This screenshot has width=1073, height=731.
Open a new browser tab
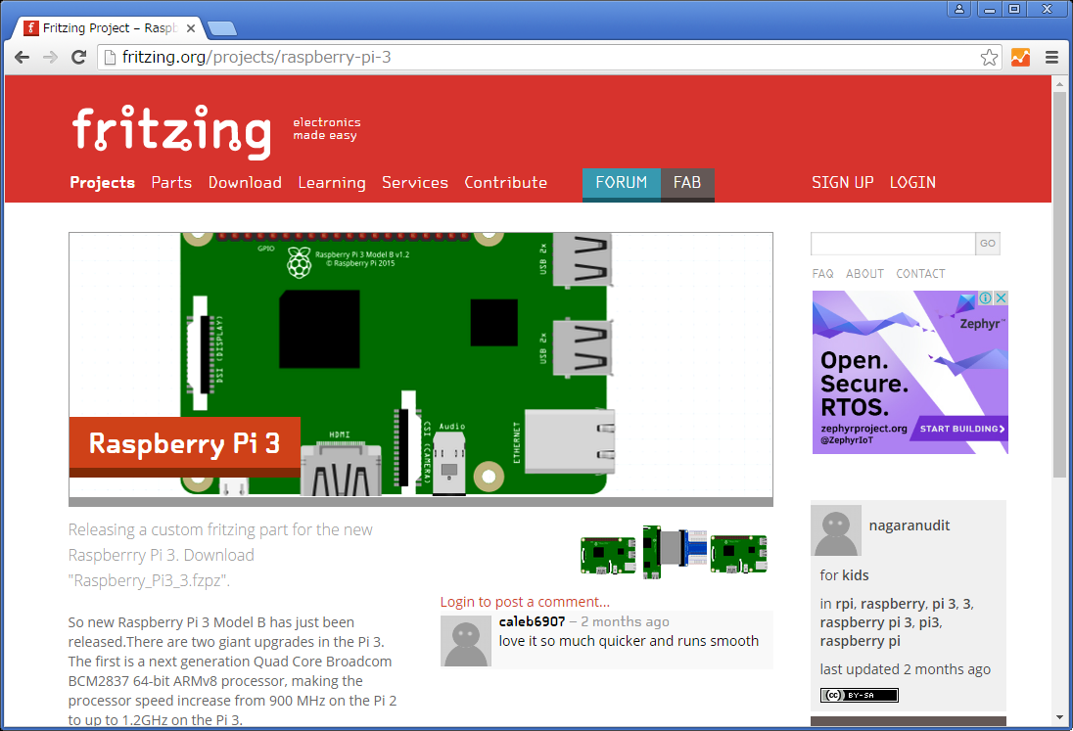(221, 28)
